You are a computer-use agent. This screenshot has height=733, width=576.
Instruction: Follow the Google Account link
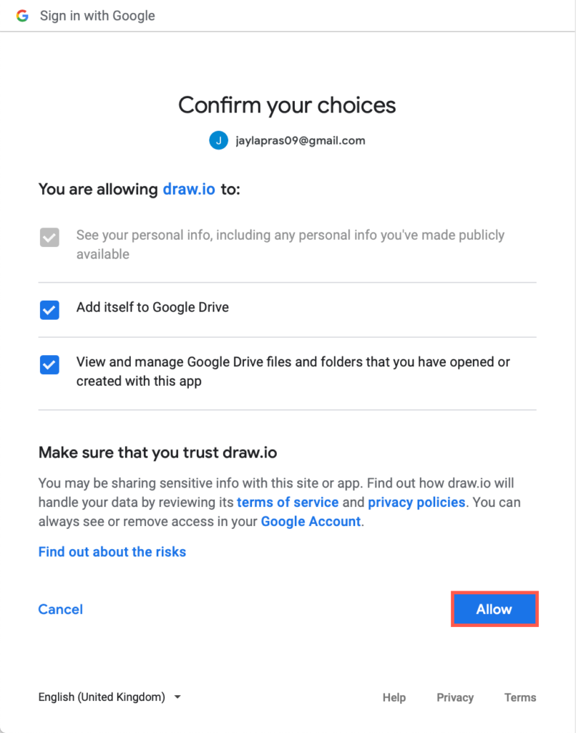click(311, 522)
